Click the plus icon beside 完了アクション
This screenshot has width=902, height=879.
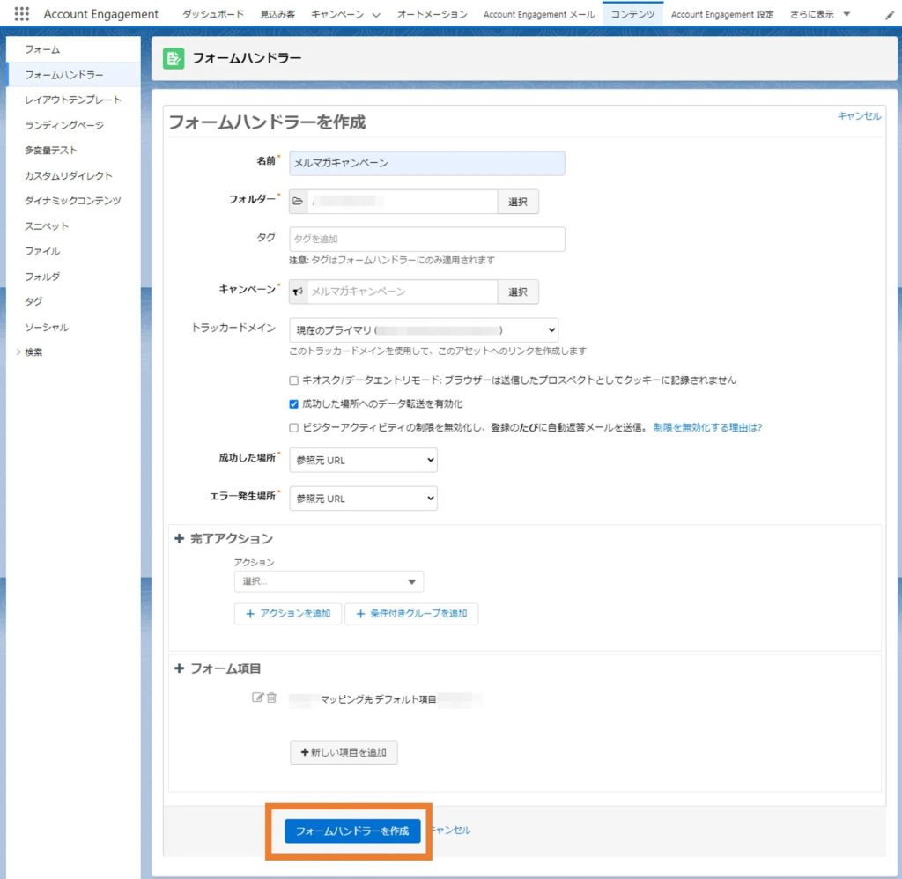(x=179, y=538)
